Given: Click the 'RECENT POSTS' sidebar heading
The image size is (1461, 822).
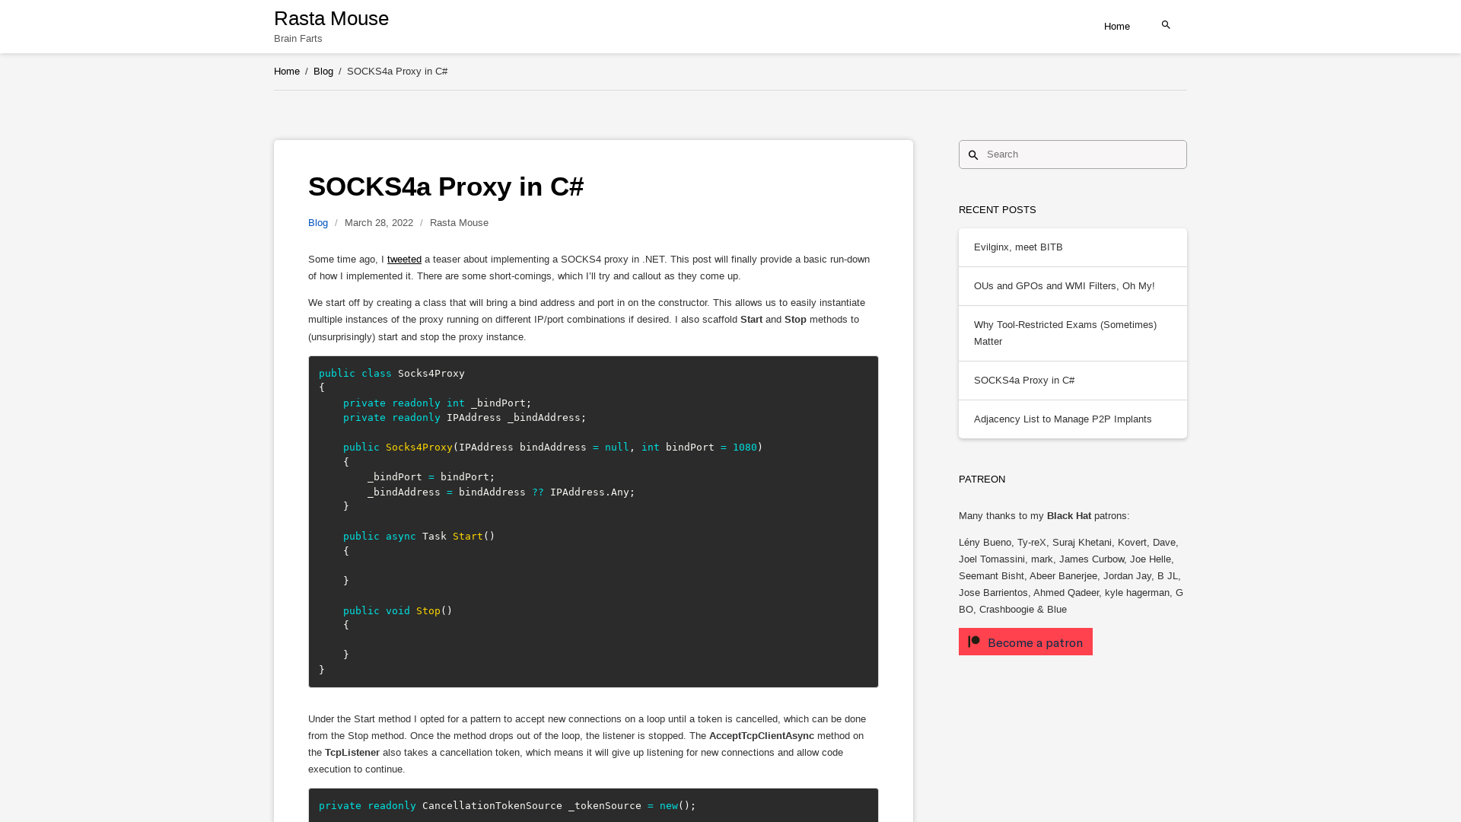Looking at the screenshot, I should tap(997, 210).
